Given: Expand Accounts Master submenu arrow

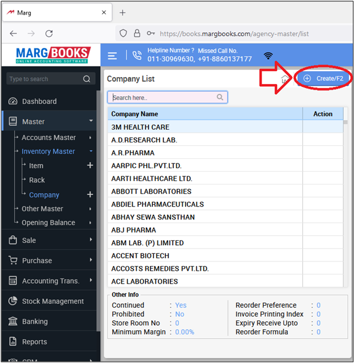Looking at the screenshot, I should coord(91,138).
